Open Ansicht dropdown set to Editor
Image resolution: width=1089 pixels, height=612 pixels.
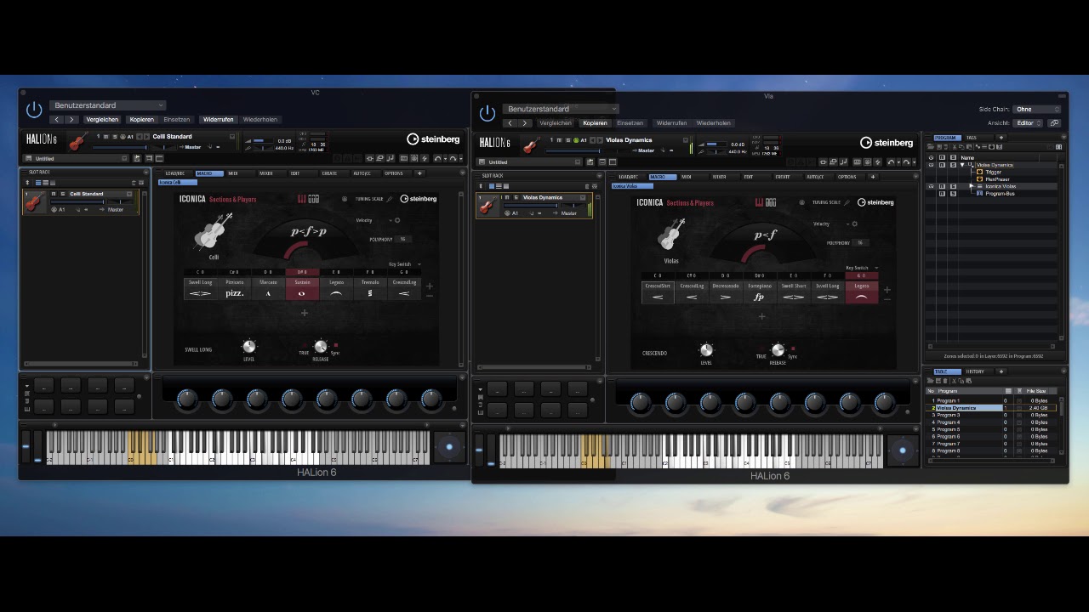[x=1029, y=123]
